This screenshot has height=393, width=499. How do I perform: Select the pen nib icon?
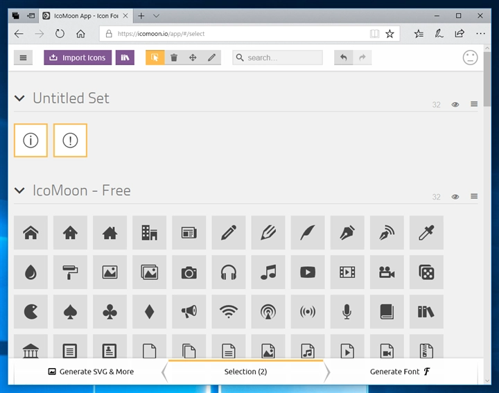click(347, 233)
